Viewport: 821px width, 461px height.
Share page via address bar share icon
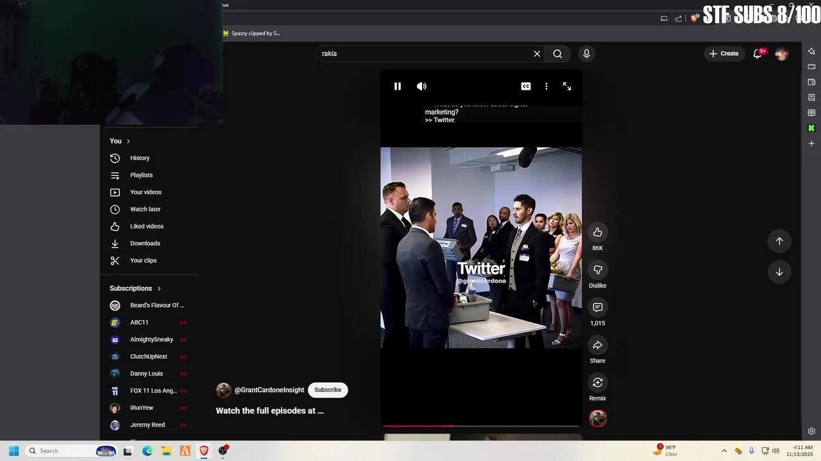(679, 19)
